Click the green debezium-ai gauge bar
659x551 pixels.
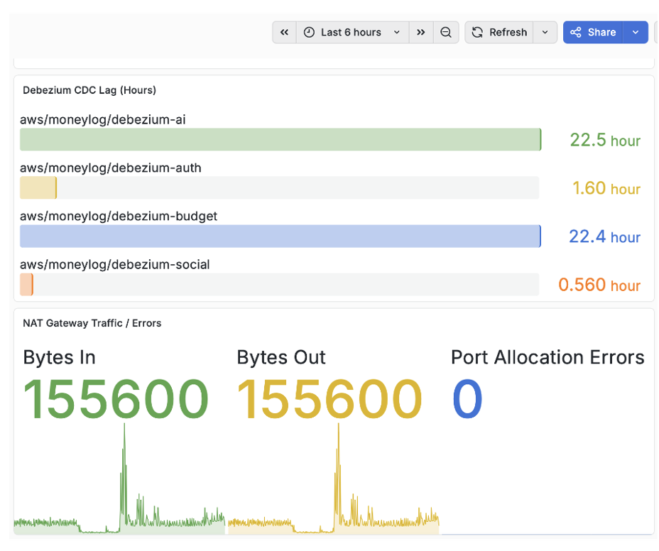pos(281,140)
